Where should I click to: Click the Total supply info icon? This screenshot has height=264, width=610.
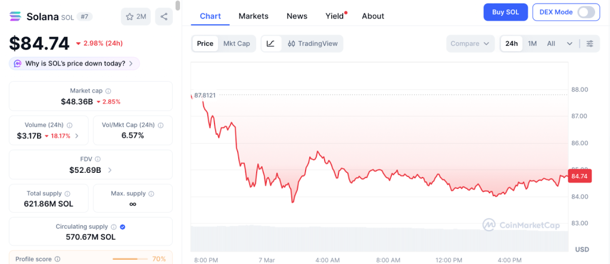coord(67,194)
